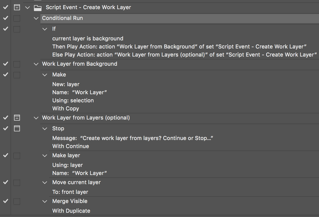The height and width of the screenshot is (217, 319).
Task: Select the Work Layer from Layers (optional) action
Action: [x=86, y=118]
